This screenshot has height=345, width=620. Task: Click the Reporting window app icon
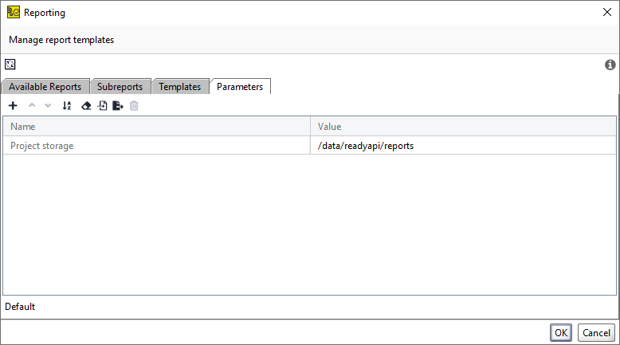pos(13,12)
